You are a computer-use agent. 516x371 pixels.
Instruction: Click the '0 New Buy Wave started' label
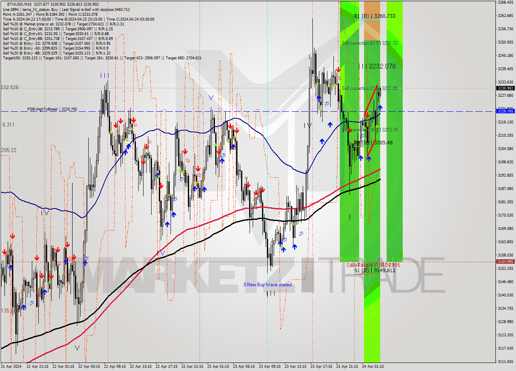point(267,285)
